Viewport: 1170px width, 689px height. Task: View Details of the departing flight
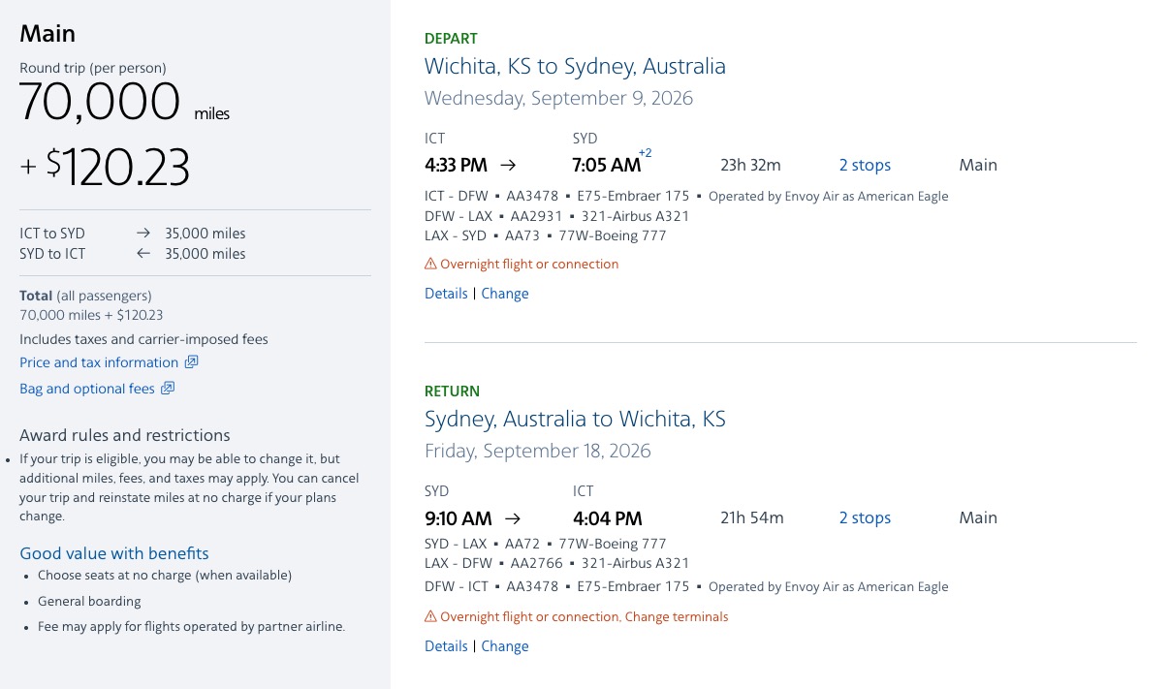click(x=445, y=293)
